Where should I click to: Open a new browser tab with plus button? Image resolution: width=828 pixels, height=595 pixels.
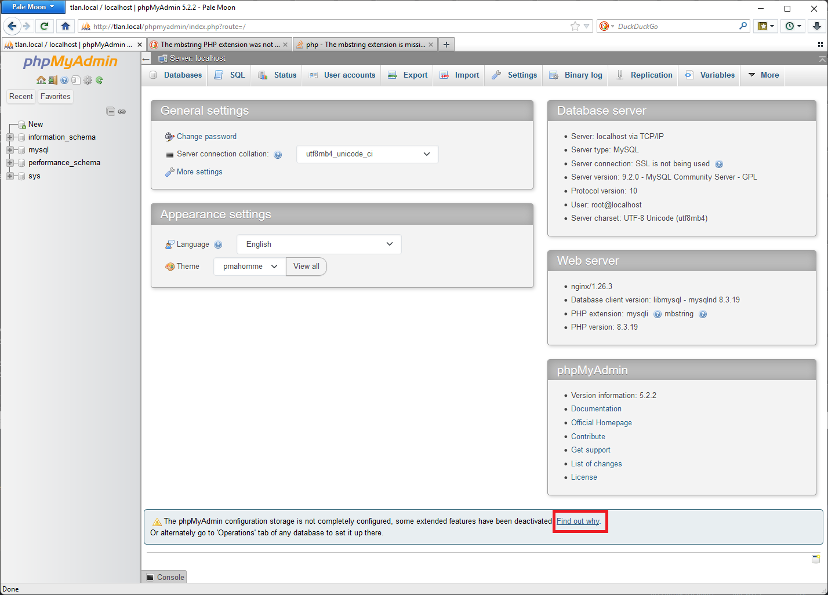446,45
